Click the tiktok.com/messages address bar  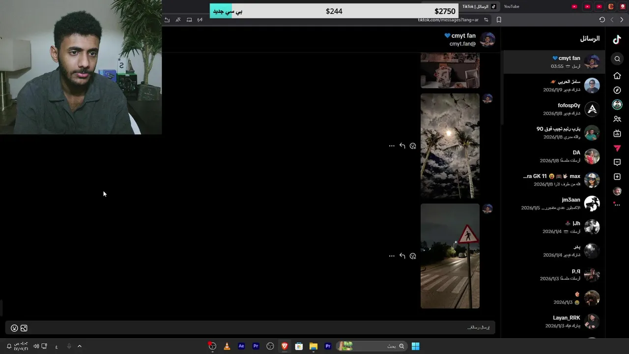448,20
